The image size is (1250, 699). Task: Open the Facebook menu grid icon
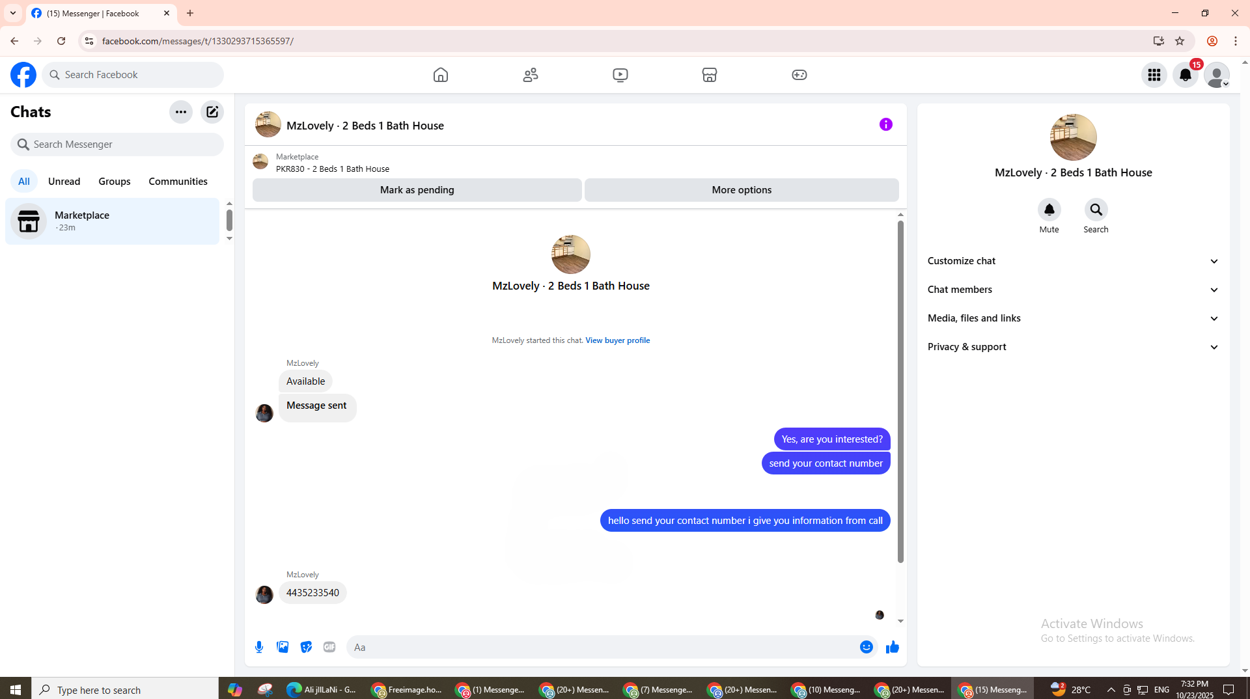coord(1154,75)
